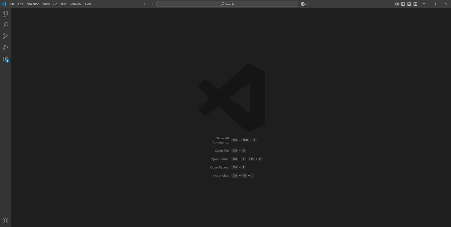Click the Open Chat label

(x=221, y=176)
